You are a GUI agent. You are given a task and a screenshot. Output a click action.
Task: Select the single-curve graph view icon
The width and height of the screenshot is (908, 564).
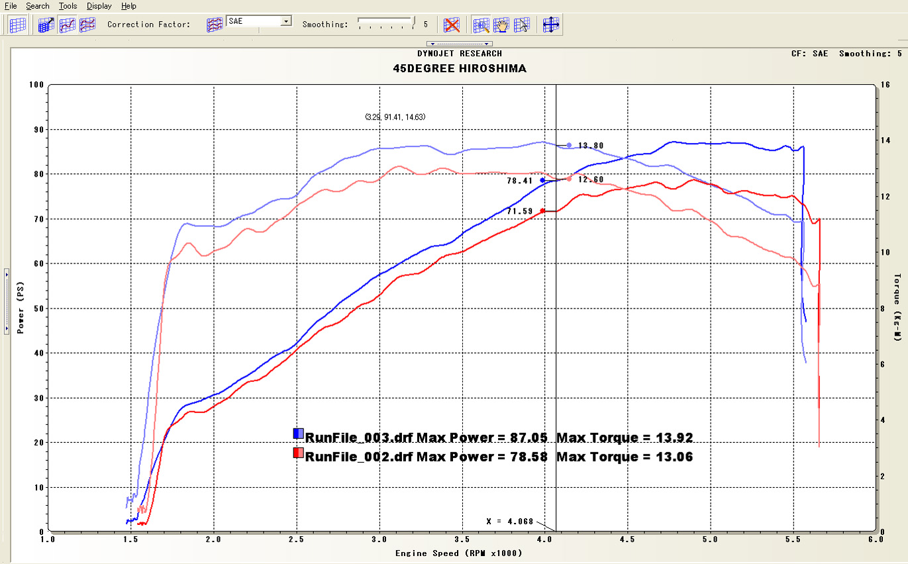click(67, 25)
